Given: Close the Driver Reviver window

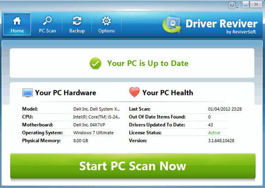Looking at the screenshot, I should (256, 5).
